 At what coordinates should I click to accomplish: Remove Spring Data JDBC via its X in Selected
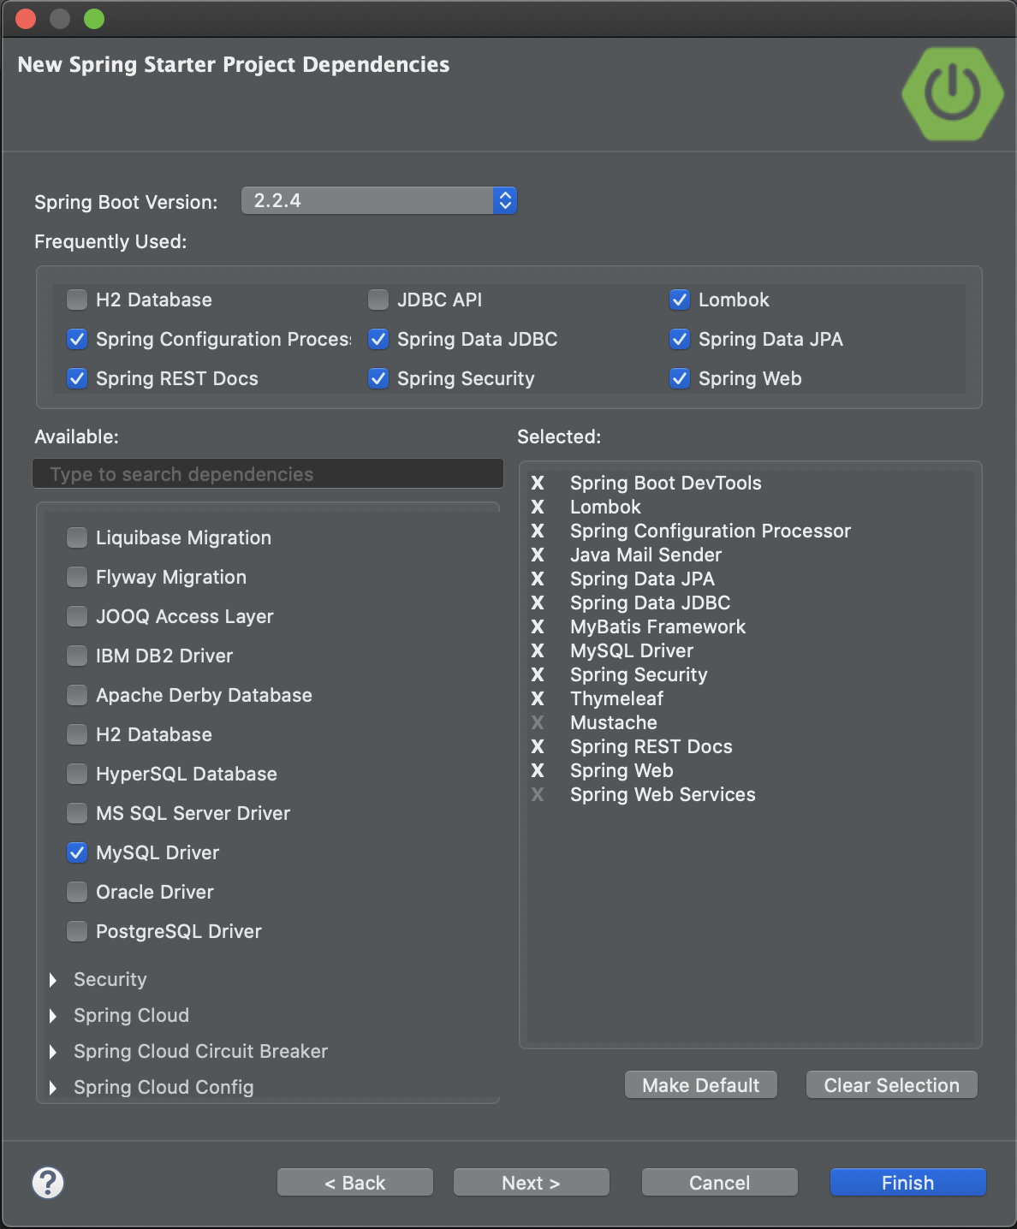(538, 603)
